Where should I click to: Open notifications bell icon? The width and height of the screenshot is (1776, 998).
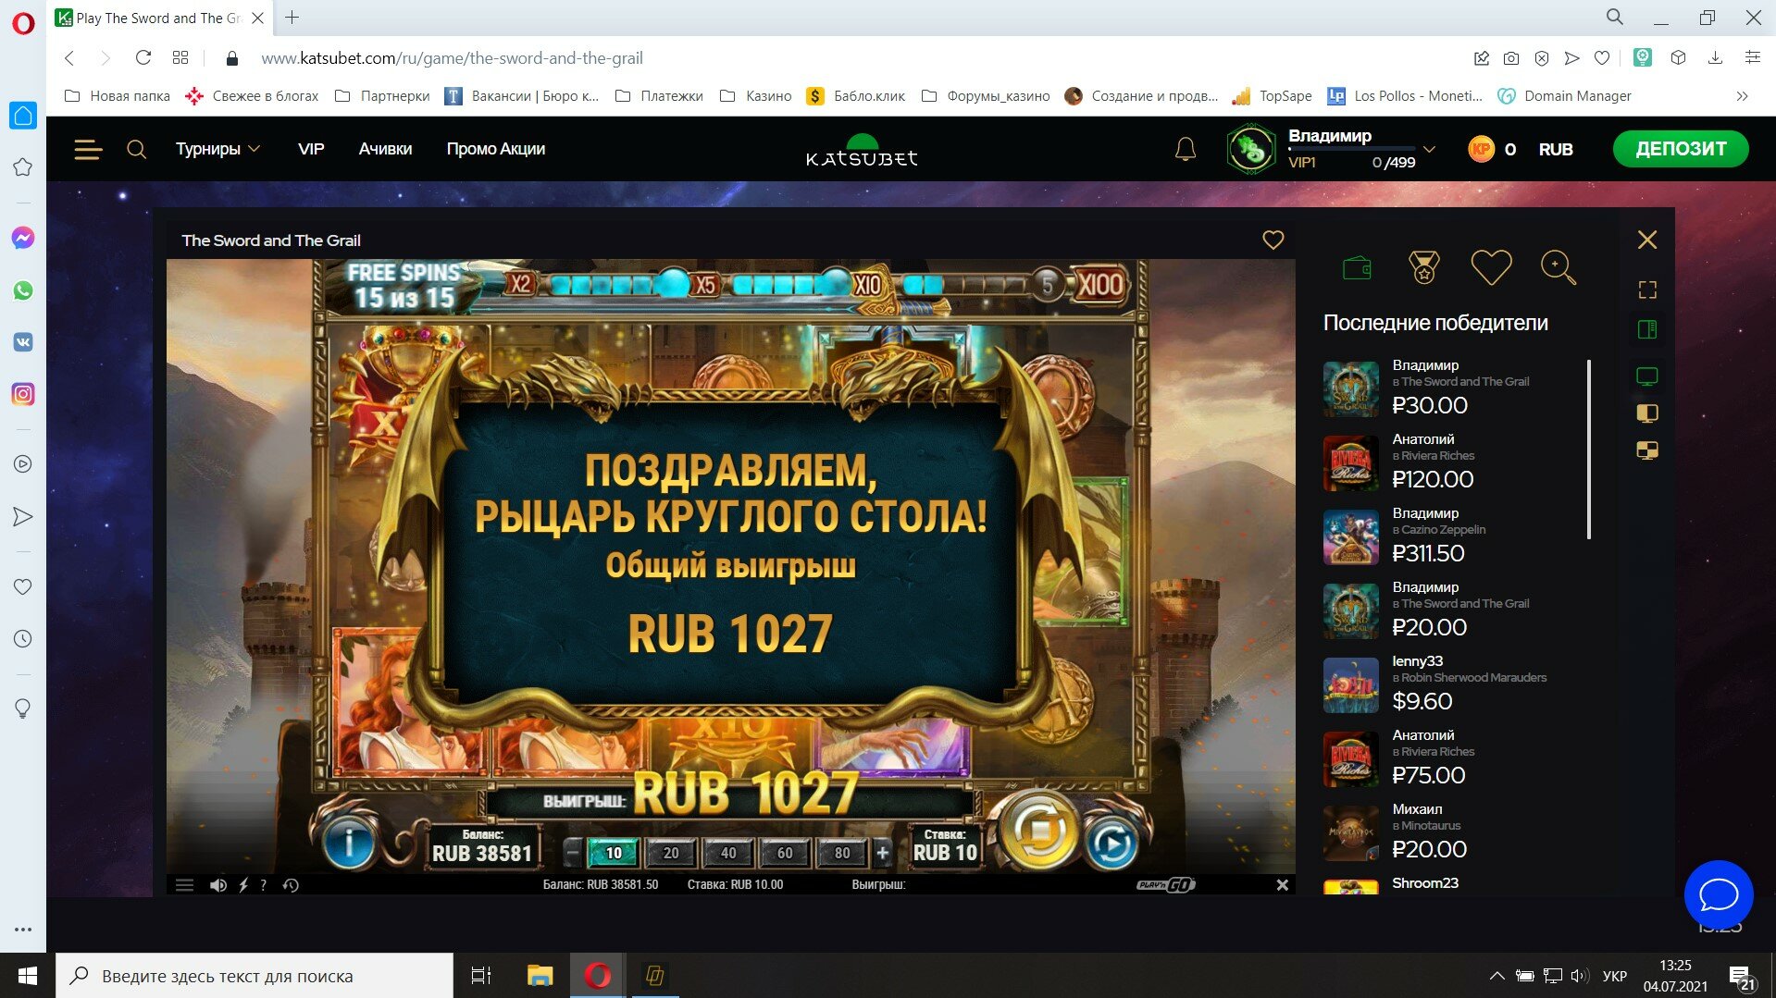click(1186, 149)
